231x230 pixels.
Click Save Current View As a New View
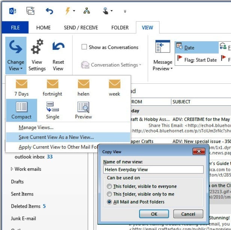[68, 137]
